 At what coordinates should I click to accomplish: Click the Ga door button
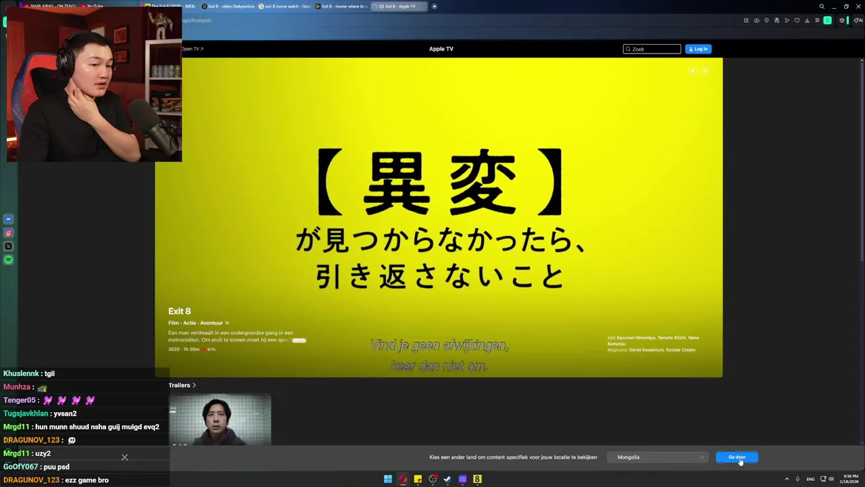737,457
